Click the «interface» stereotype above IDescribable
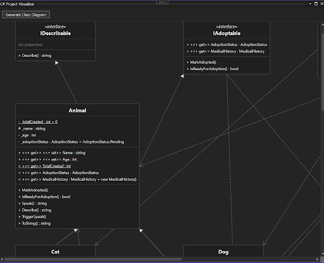Screen dimensions: 324x263 pos(55,27)
